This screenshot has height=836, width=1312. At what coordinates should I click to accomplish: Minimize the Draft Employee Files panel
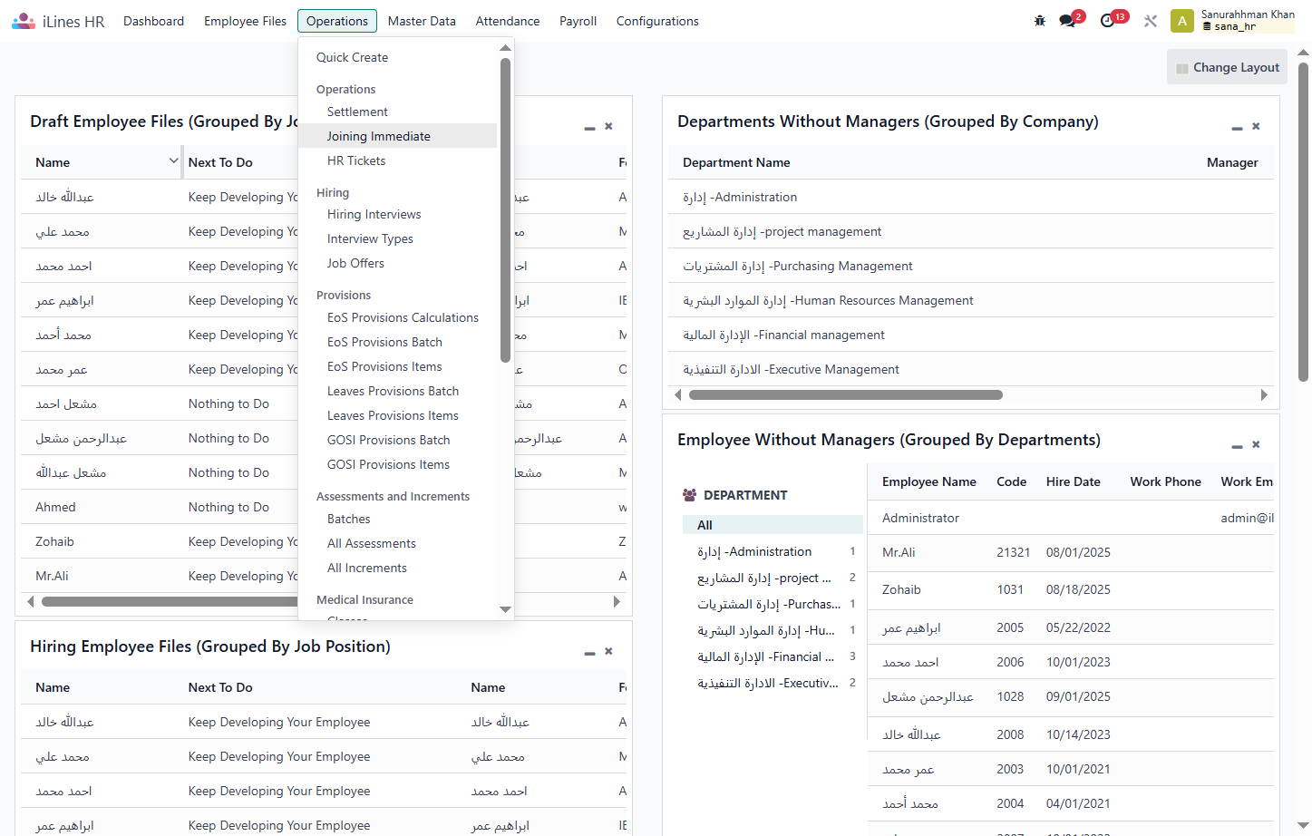click(x=589, y=128)
